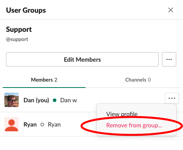Open the three-dot menu for Dan
Screen dimensions: 183x150
point(172,98)
